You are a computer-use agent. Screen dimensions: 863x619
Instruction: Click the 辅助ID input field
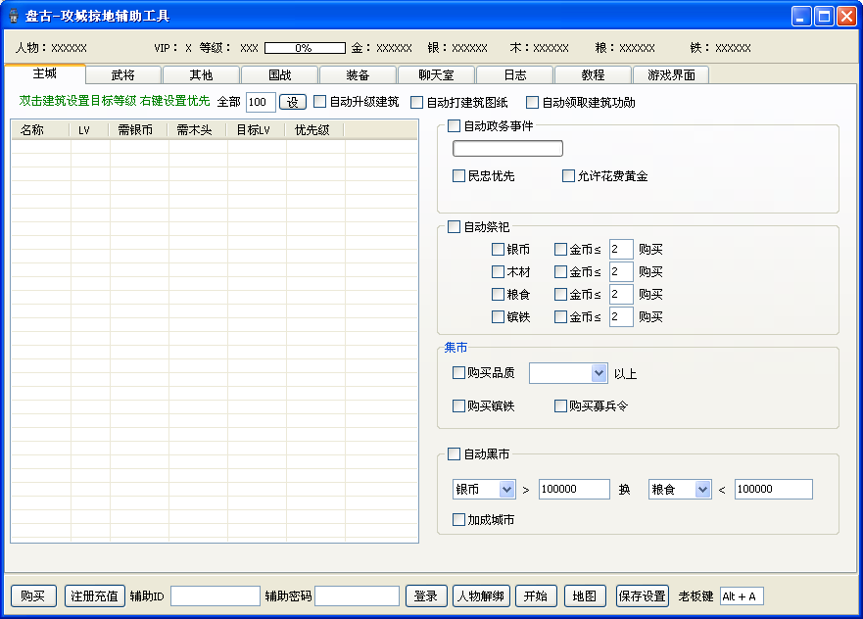click(216, 595)
